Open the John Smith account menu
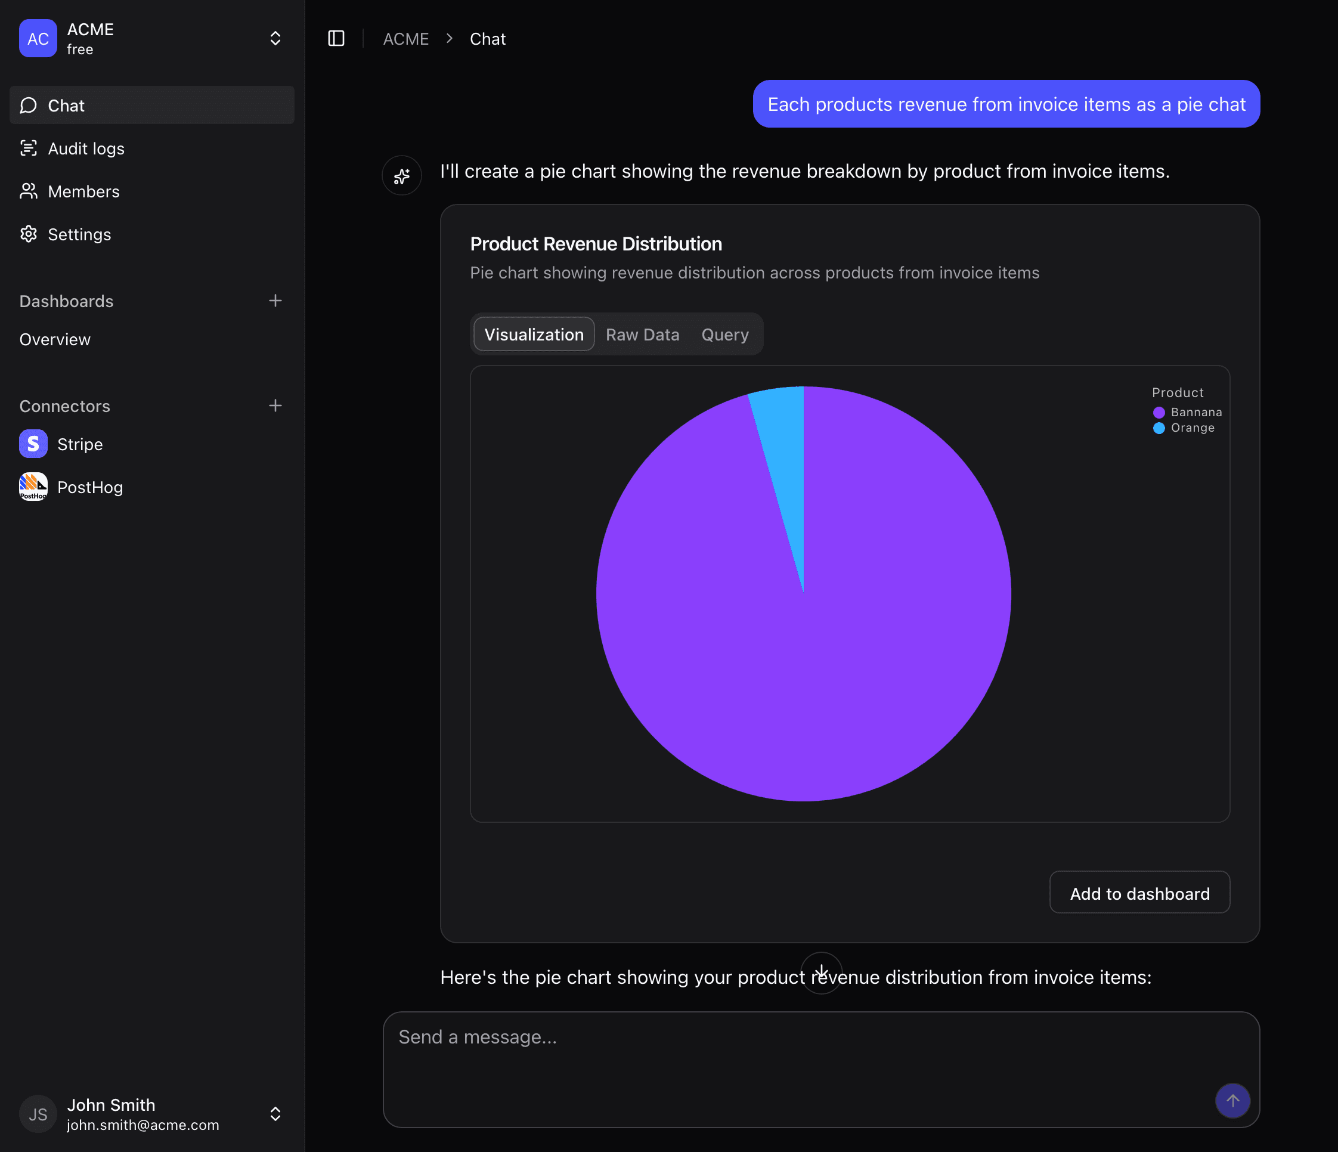The height and width of the screenshot is (1152, 1338). 275,1114
